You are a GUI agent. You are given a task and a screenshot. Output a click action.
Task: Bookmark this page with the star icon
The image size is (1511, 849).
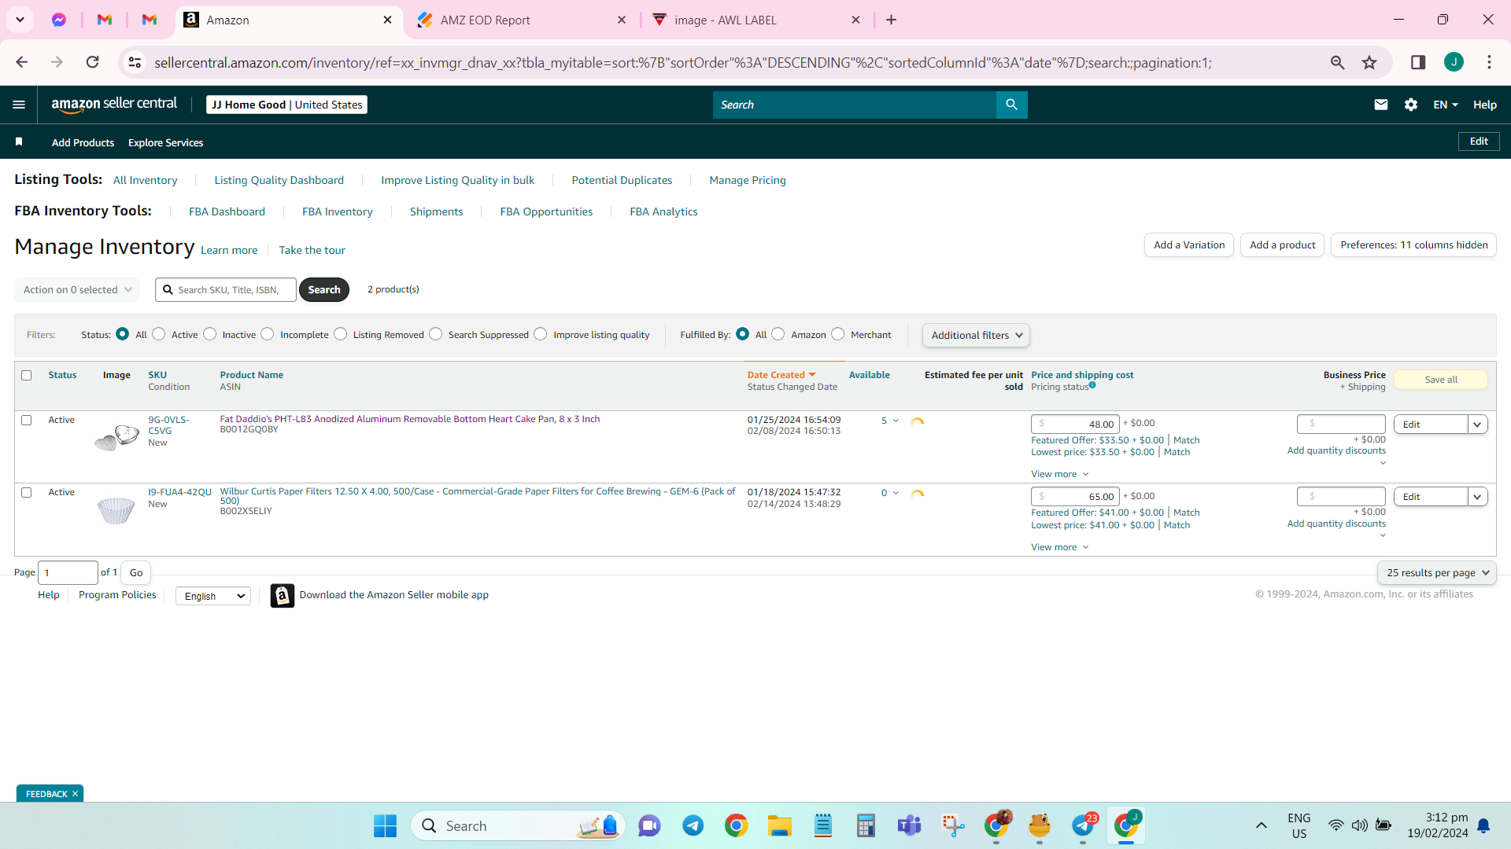[x=1369, y=62]
